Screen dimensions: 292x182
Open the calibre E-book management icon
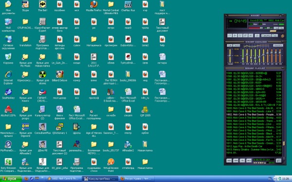(111, 95)
